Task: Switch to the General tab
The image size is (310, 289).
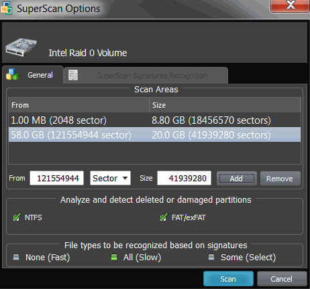Action: tap(33, 75)
